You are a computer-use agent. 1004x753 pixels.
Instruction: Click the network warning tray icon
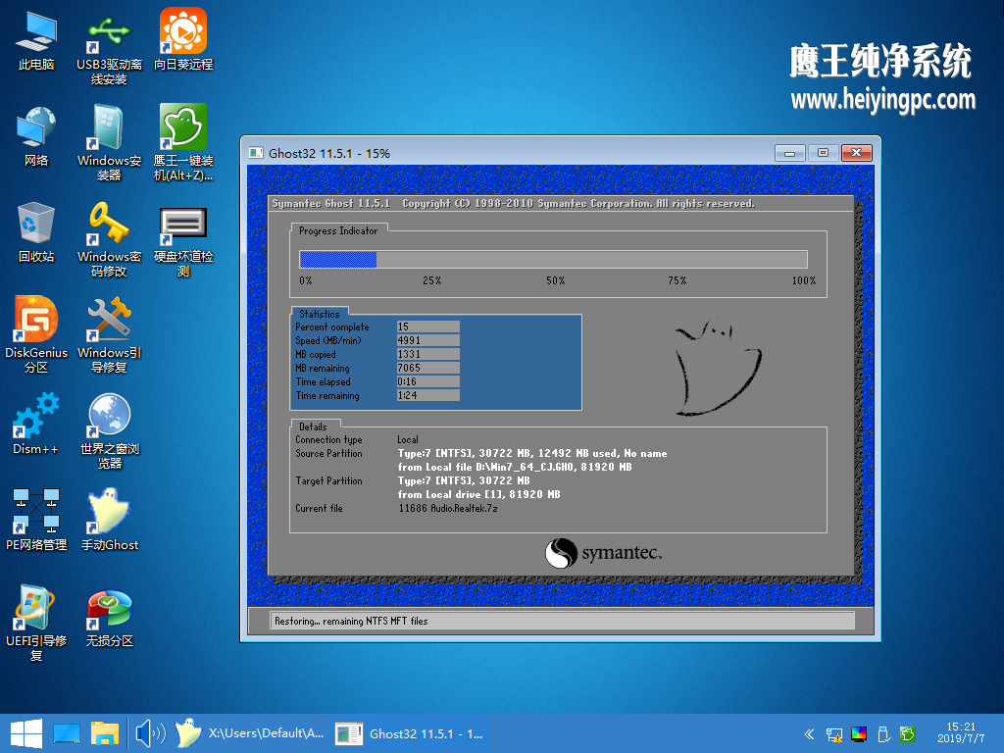[x=833, y=734]
